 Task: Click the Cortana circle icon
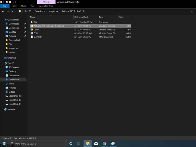click(x=71, y=143)
